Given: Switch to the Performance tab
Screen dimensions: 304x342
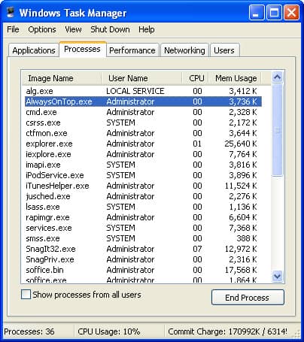Looking at the screenshot, I should 132,50.
